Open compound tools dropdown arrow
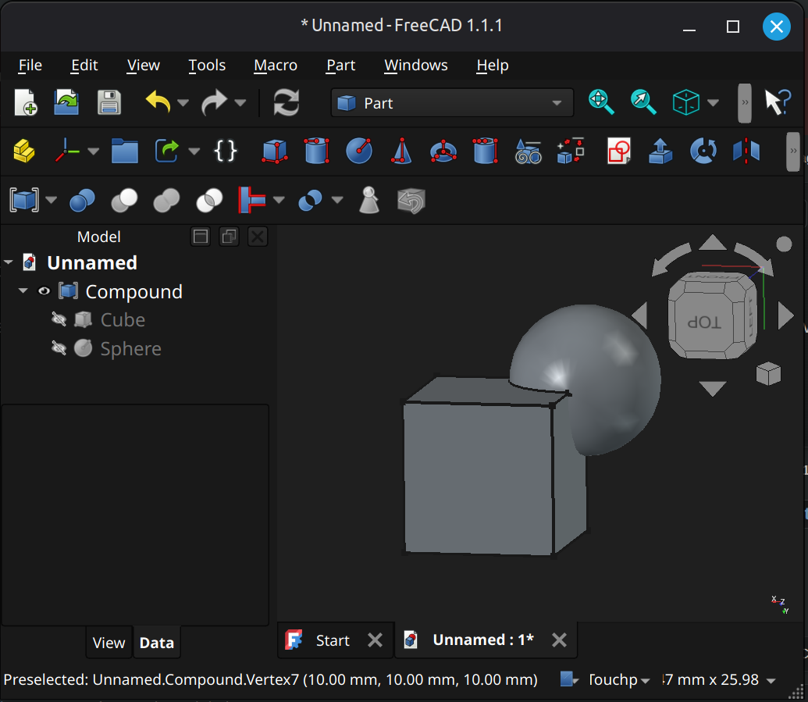 click(x=51, y=200)
